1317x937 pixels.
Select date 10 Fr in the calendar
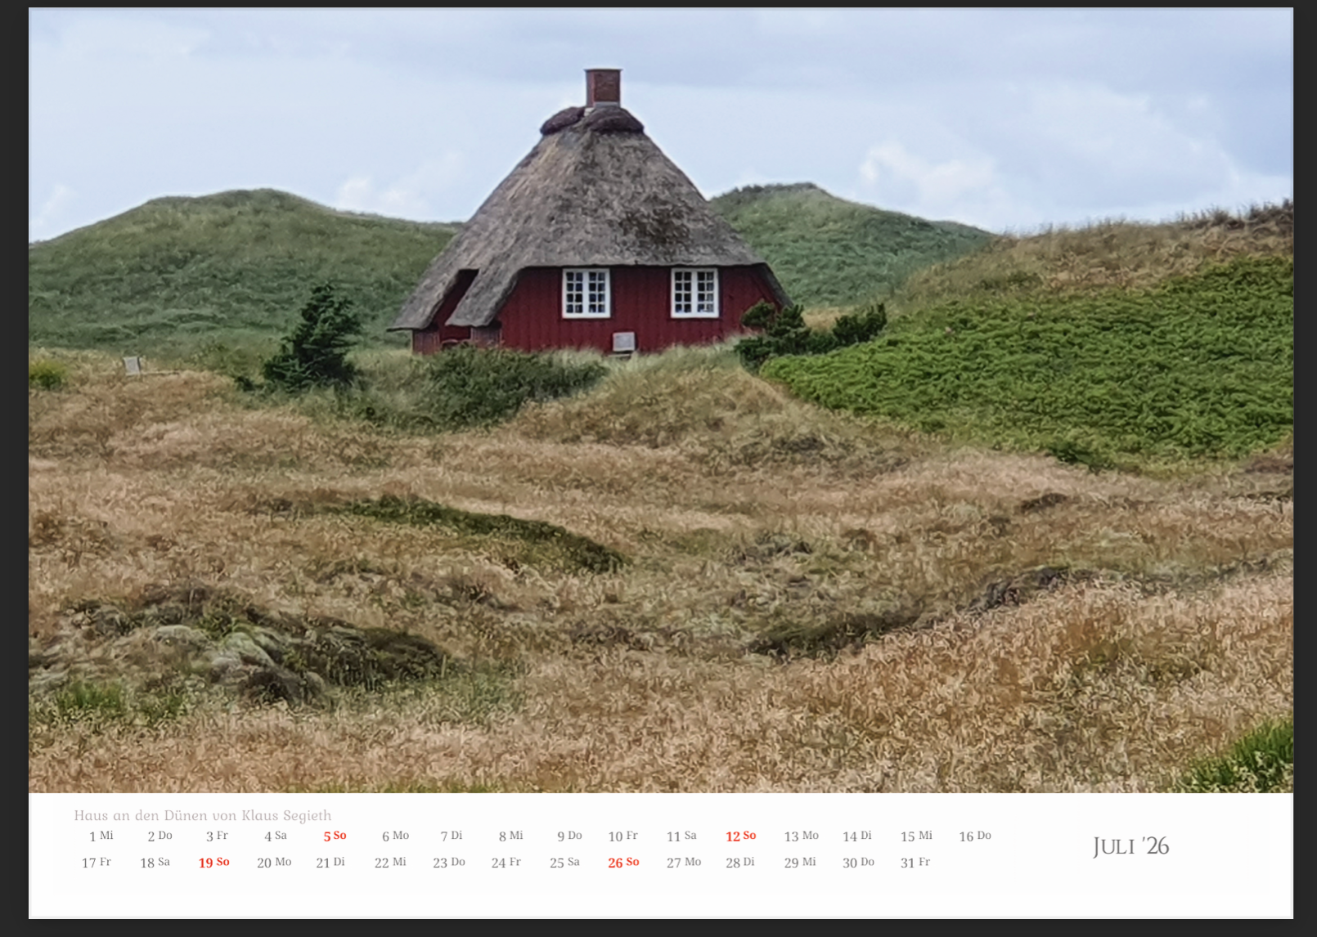point(623,836)
